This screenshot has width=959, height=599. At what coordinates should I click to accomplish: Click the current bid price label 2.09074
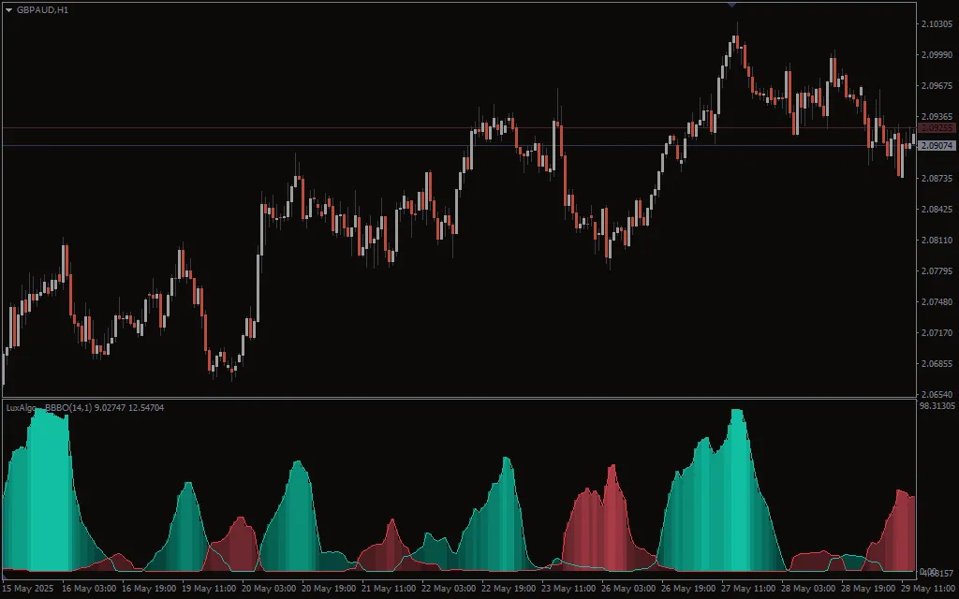click(x=937, y=146)
